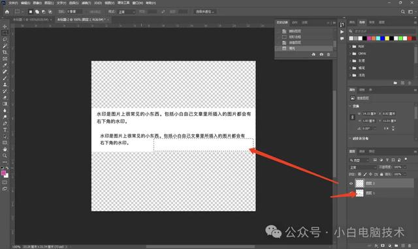Switch to the 通道 tab in Layers panel
The width and height of the screenshot is (418, 249).
point(362,151)
